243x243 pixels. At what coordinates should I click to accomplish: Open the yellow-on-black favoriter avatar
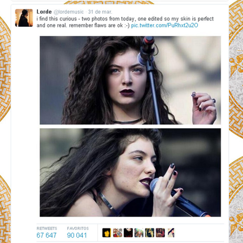tap(107, 233)
